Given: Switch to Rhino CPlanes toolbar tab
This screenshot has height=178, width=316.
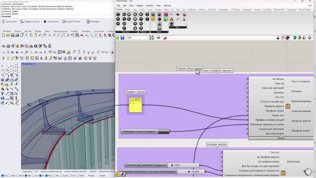Looking at the screenshot, I should click(x=18, y=31).
